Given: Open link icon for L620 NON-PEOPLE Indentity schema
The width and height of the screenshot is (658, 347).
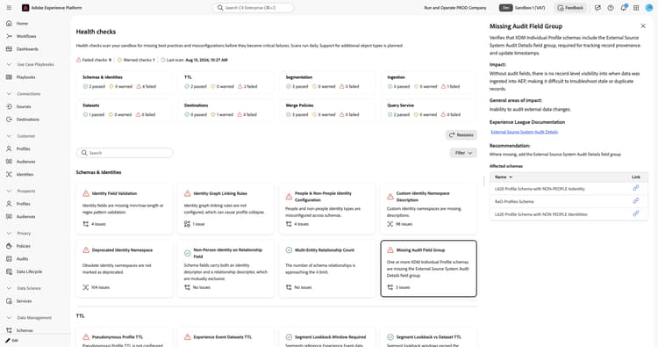Looking at the screenshot, I should coord(636,188).
